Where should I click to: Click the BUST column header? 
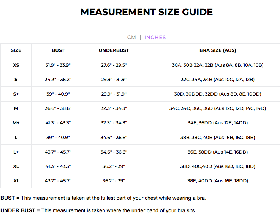click(58, 50)
